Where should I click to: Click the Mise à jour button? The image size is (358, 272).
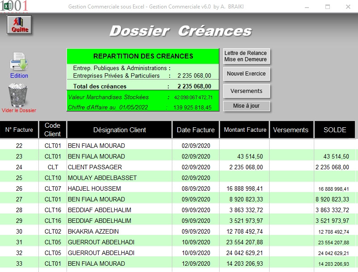coord(246,106)
